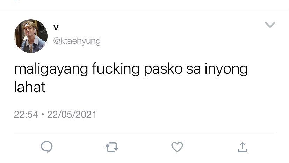Toggle the retweet state of V's post
The height and width of the screenshot is (163, 289).
point(112,147)
